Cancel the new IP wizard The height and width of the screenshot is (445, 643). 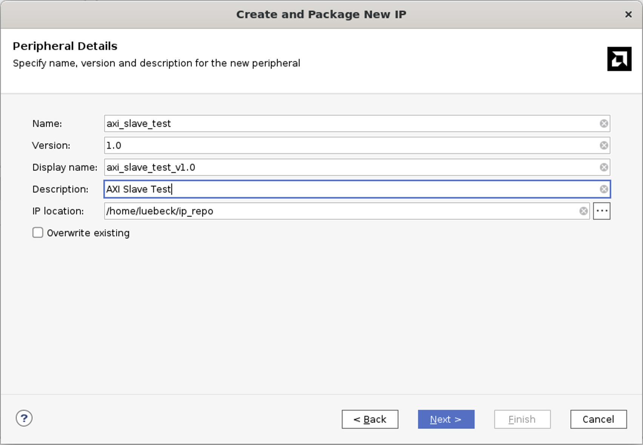(x=598, y=419)
